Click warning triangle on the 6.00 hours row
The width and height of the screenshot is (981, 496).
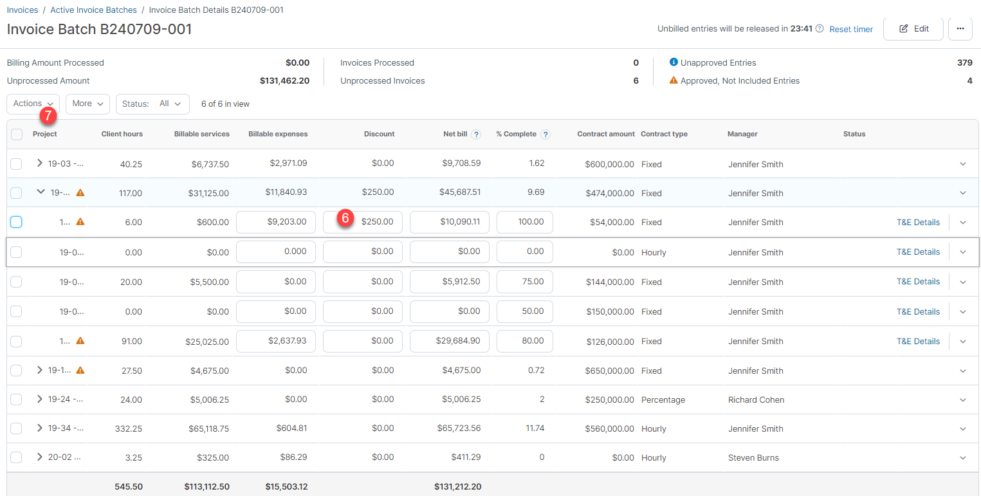(x=80, y=221)
